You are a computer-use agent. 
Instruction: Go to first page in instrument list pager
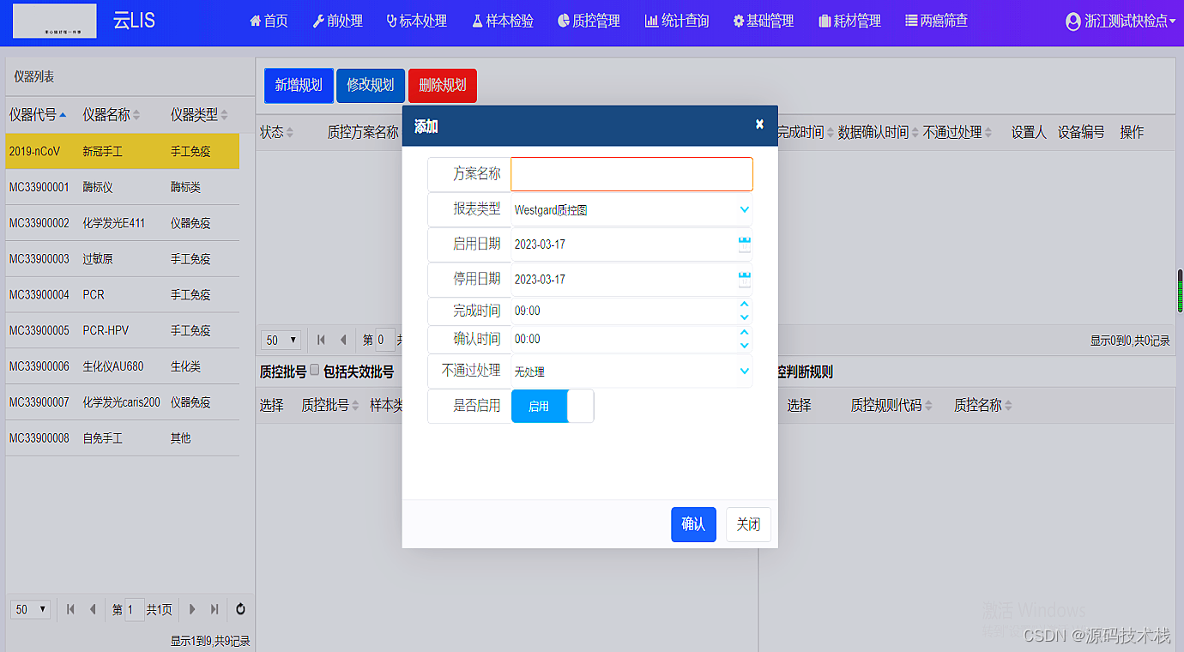click(70, 609)
